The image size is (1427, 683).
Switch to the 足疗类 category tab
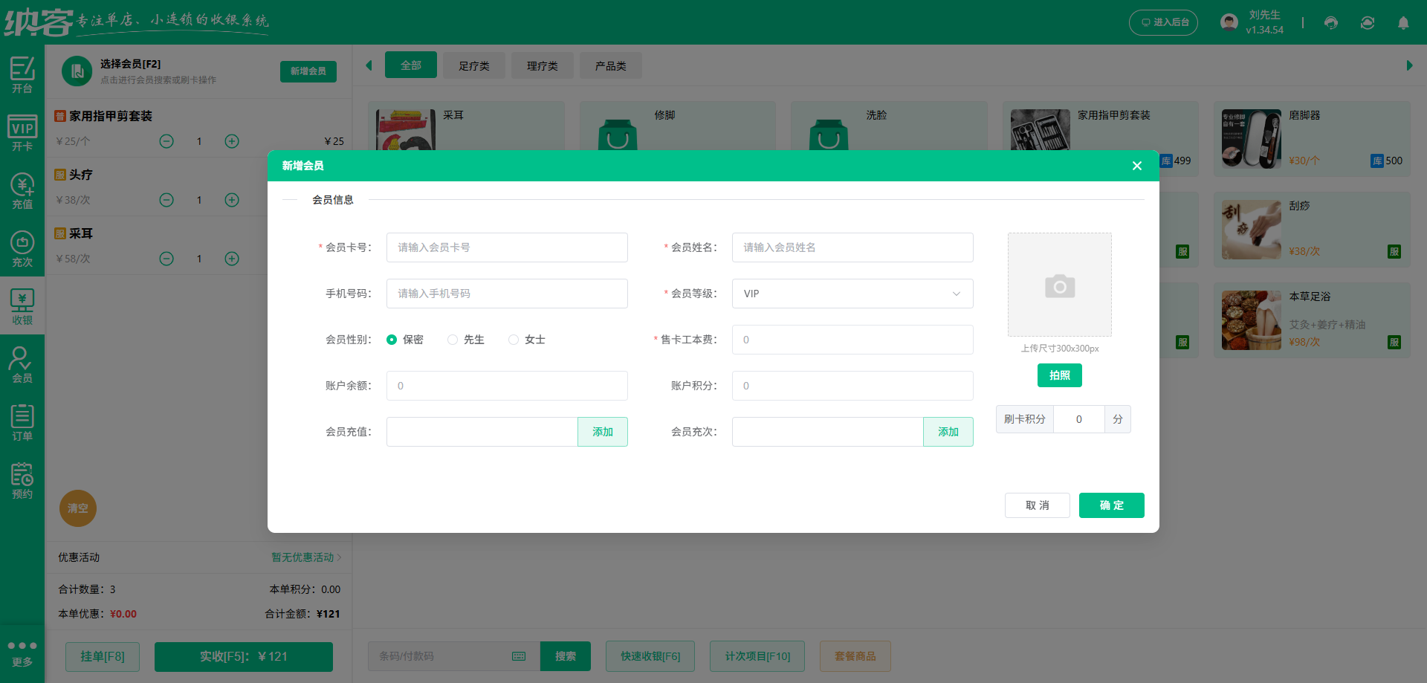pos(473,65)
